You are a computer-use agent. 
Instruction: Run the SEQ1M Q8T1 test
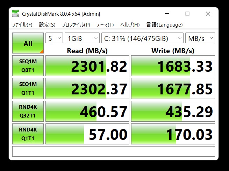[28, 66]
